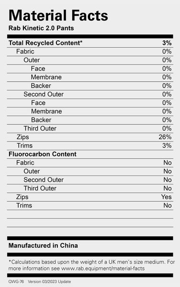Select the Rab Kinetic 2.0 Pants subtitle

pos(41,28)
